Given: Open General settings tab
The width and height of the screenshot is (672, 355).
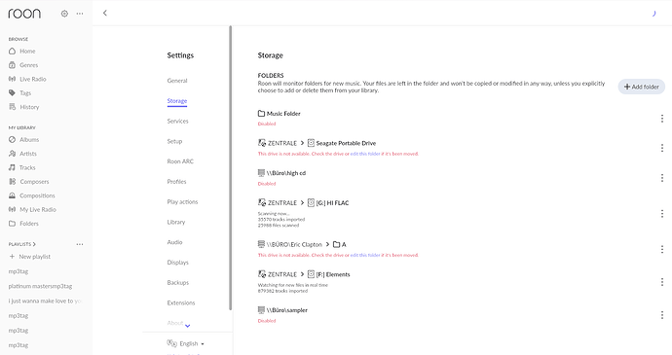Looking at the screenshot, I should point(177,81).
